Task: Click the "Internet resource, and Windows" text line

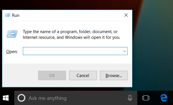Action: 72,37
